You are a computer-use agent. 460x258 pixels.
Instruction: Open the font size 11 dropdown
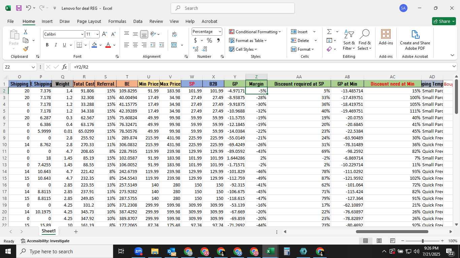(97, 34)
